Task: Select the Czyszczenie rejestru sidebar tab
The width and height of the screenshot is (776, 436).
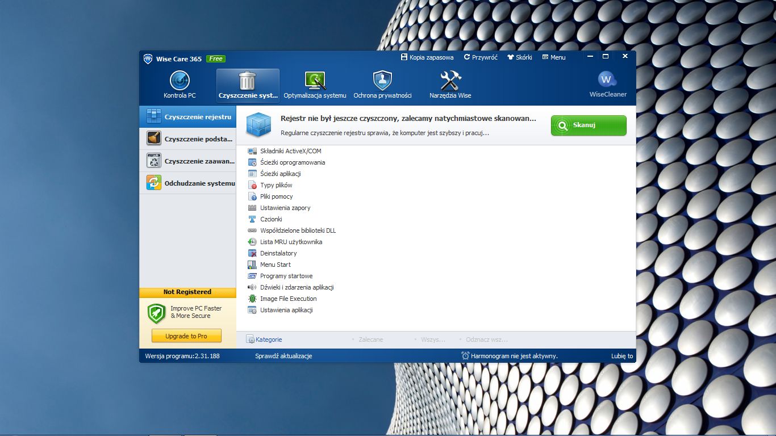Action: click(187, 116)
